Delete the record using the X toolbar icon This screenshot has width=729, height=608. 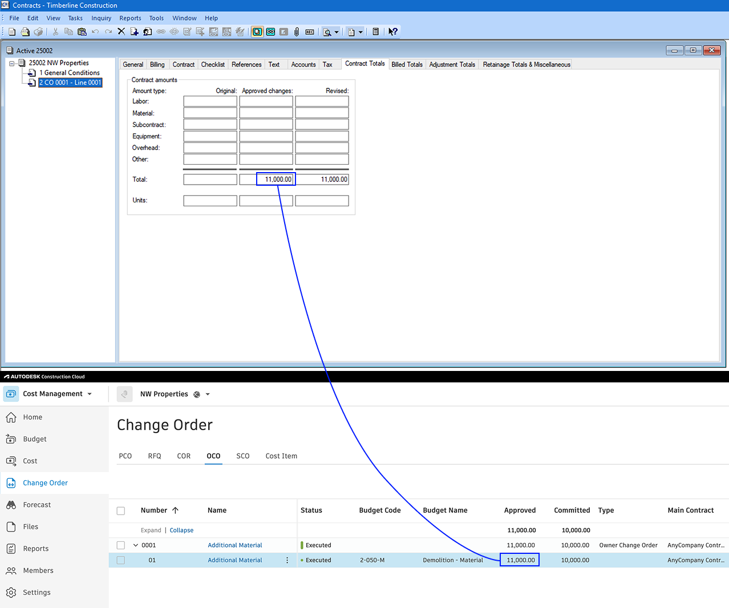point(121,31)
